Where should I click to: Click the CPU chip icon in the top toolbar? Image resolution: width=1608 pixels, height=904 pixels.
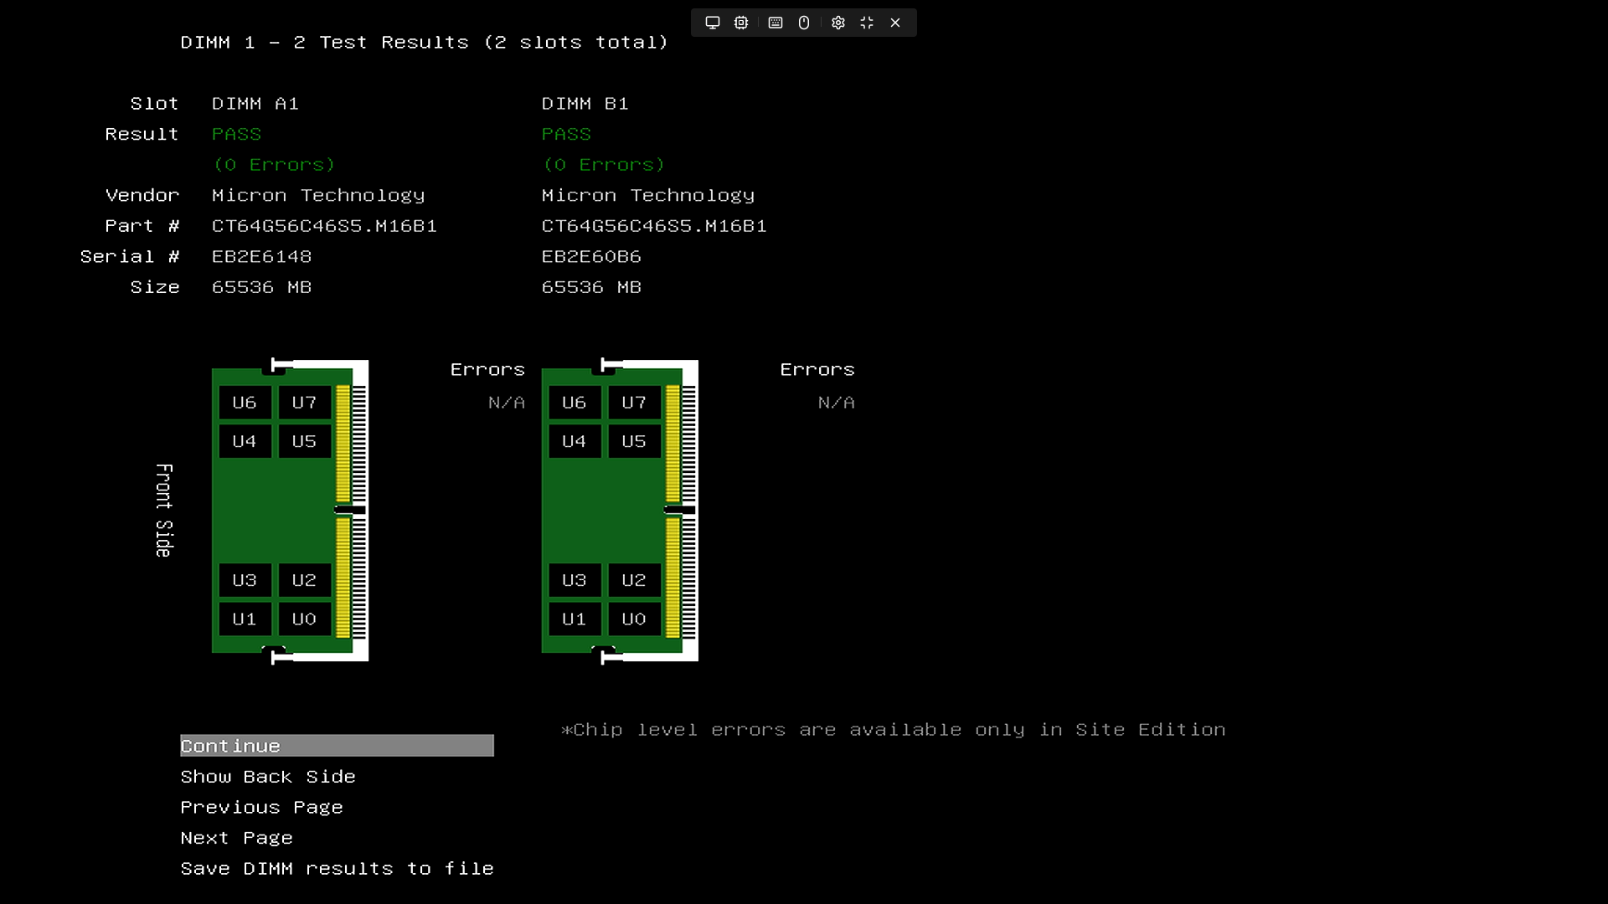741,23
